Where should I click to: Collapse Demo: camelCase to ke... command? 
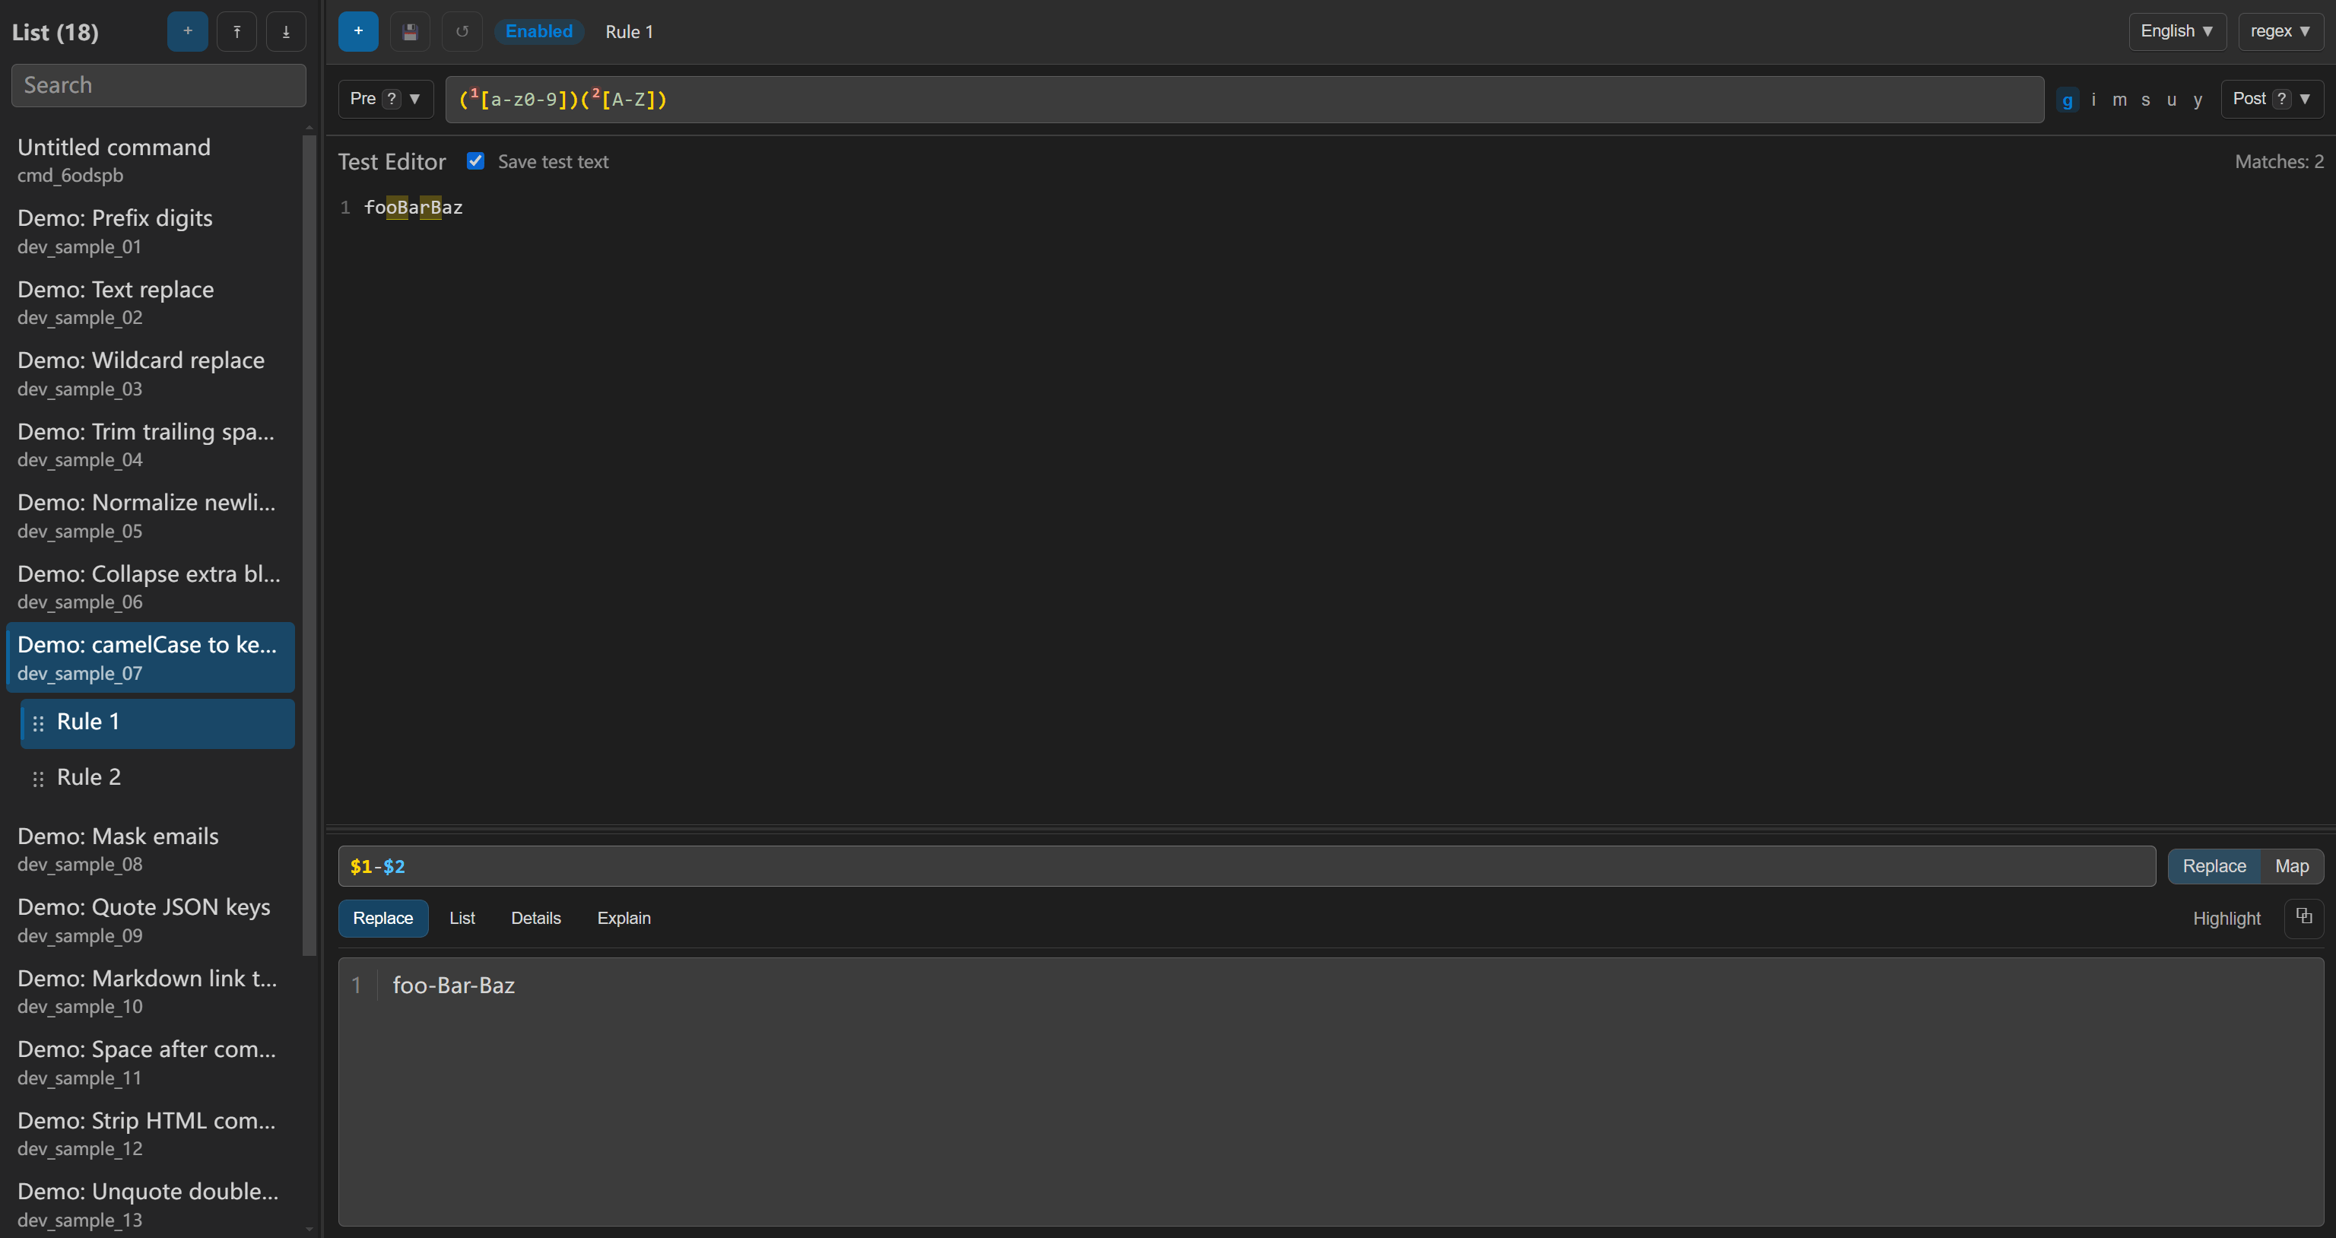151,658
